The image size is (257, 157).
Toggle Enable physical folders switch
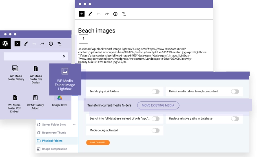coord(155,92)
